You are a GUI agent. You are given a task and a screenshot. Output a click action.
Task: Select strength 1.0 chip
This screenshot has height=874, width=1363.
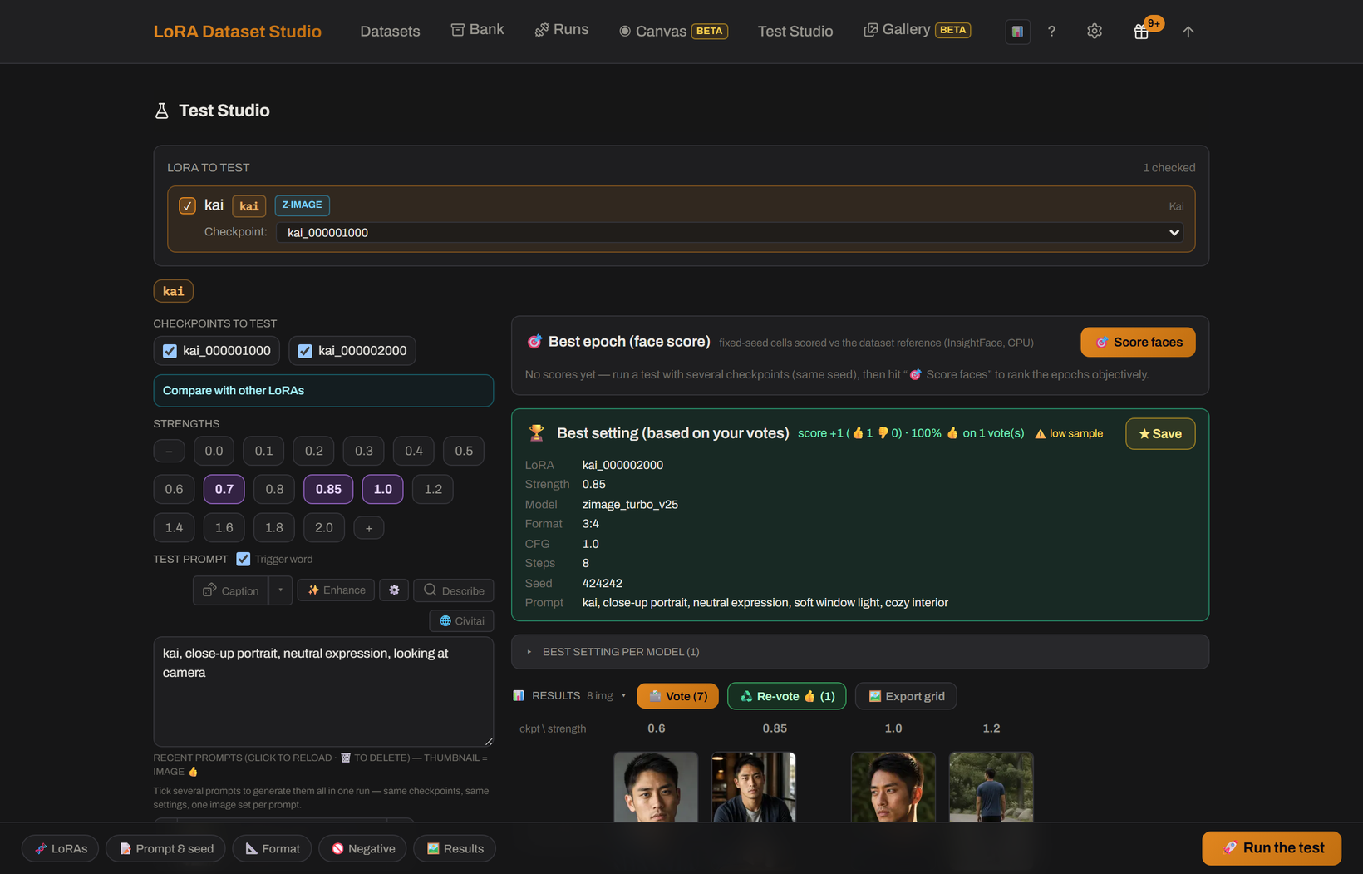[383, 489]
